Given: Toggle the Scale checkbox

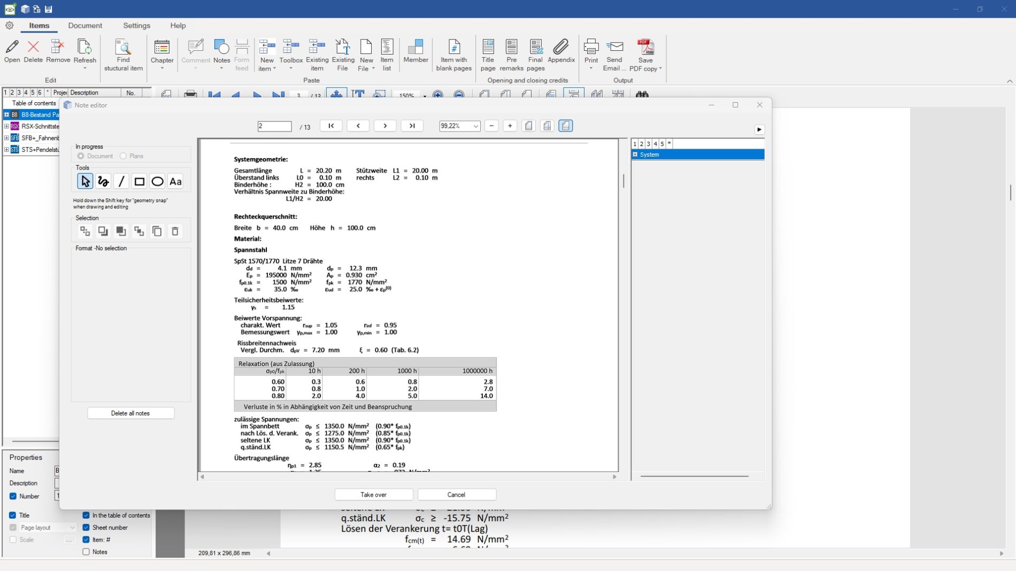Looking at the screenshot, I should click(13, 540).
